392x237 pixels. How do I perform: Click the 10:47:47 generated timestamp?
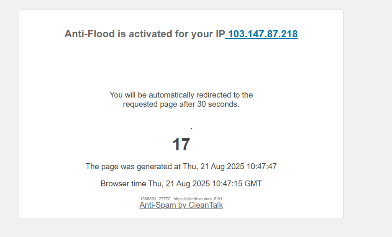[261, 166]
